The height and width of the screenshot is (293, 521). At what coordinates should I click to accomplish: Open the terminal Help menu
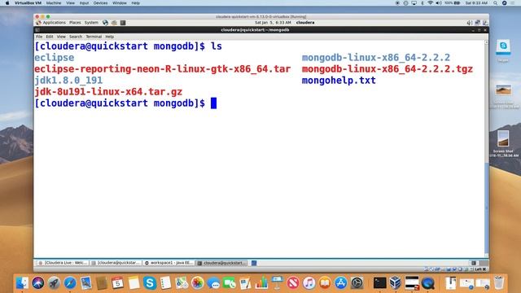coord(110,37)
